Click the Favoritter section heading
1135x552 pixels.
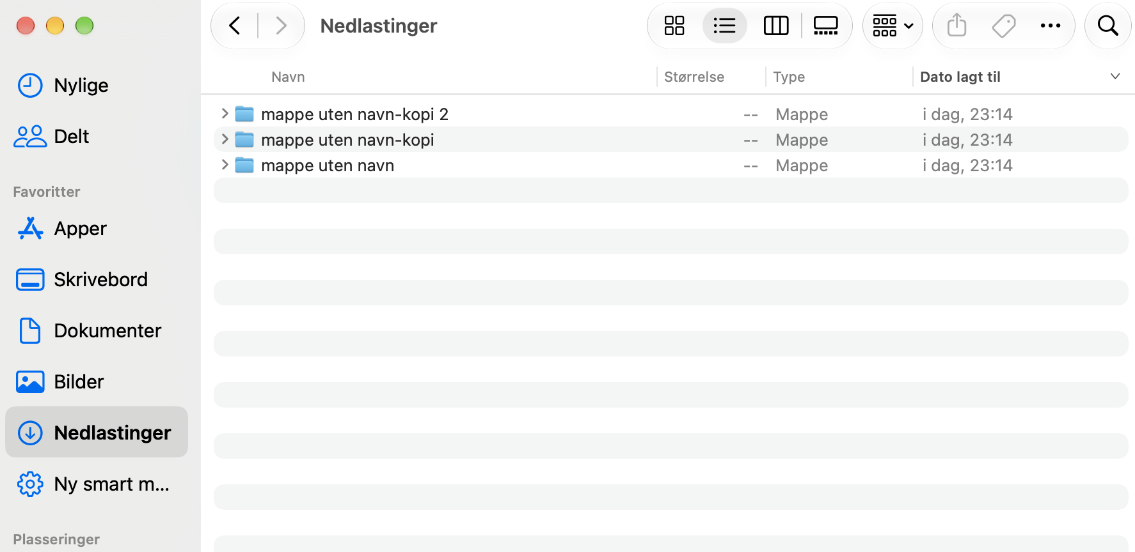click(47, 192)
